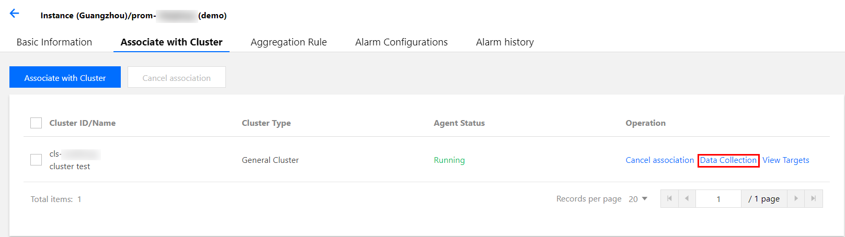The height and width of the screenshot is (237, 845).
Task: Toggle the select-all clusters checkbox
Action: click(36, 123)
